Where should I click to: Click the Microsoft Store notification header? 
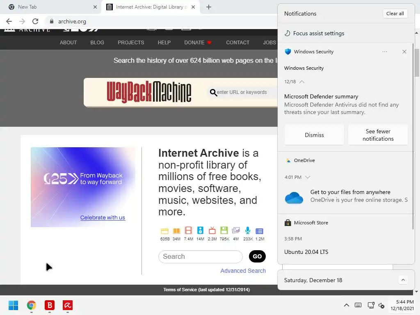(x=306, y=223)
